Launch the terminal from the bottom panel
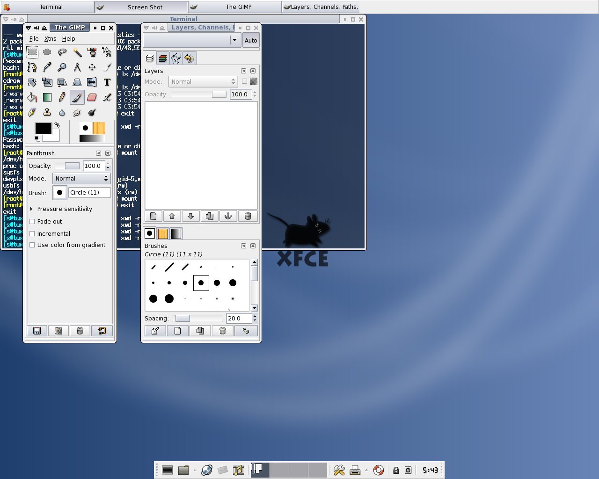599x479 pixels. coord(168,470)
